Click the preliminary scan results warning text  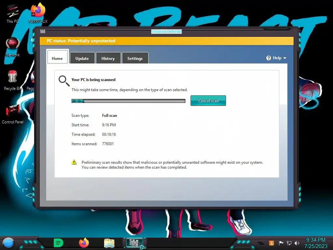click(172, 165)
